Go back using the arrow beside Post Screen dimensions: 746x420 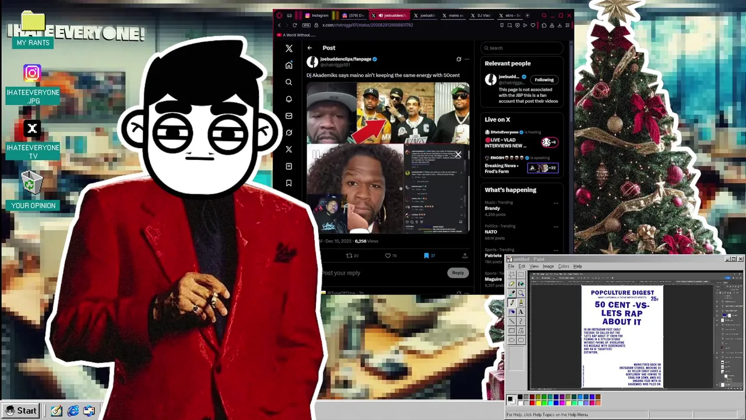coord(309,48)
